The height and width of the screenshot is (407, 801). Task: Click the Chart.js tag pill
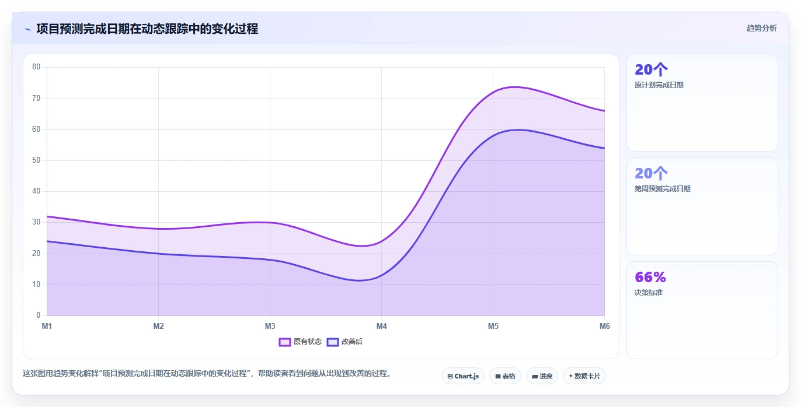[x=462, y=376]
